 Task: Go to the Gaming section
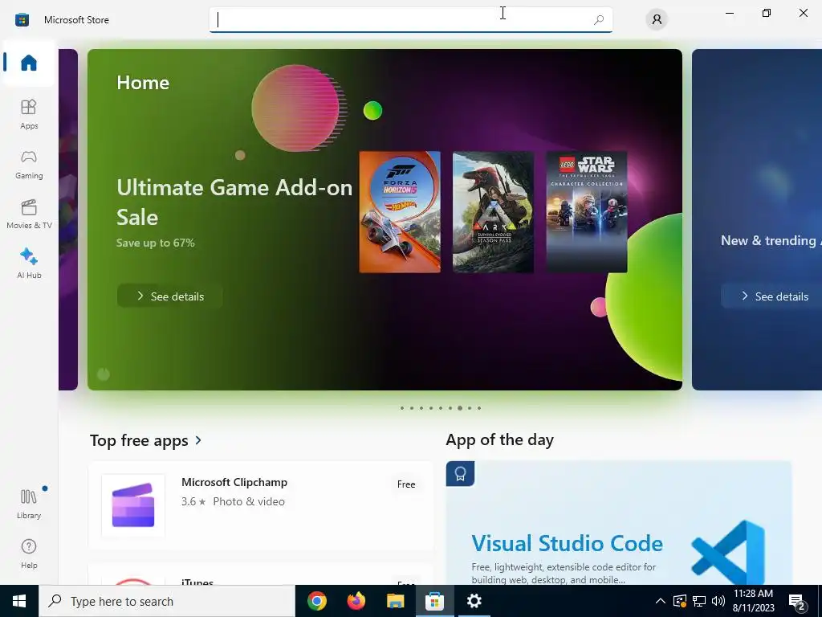(29, 164)
